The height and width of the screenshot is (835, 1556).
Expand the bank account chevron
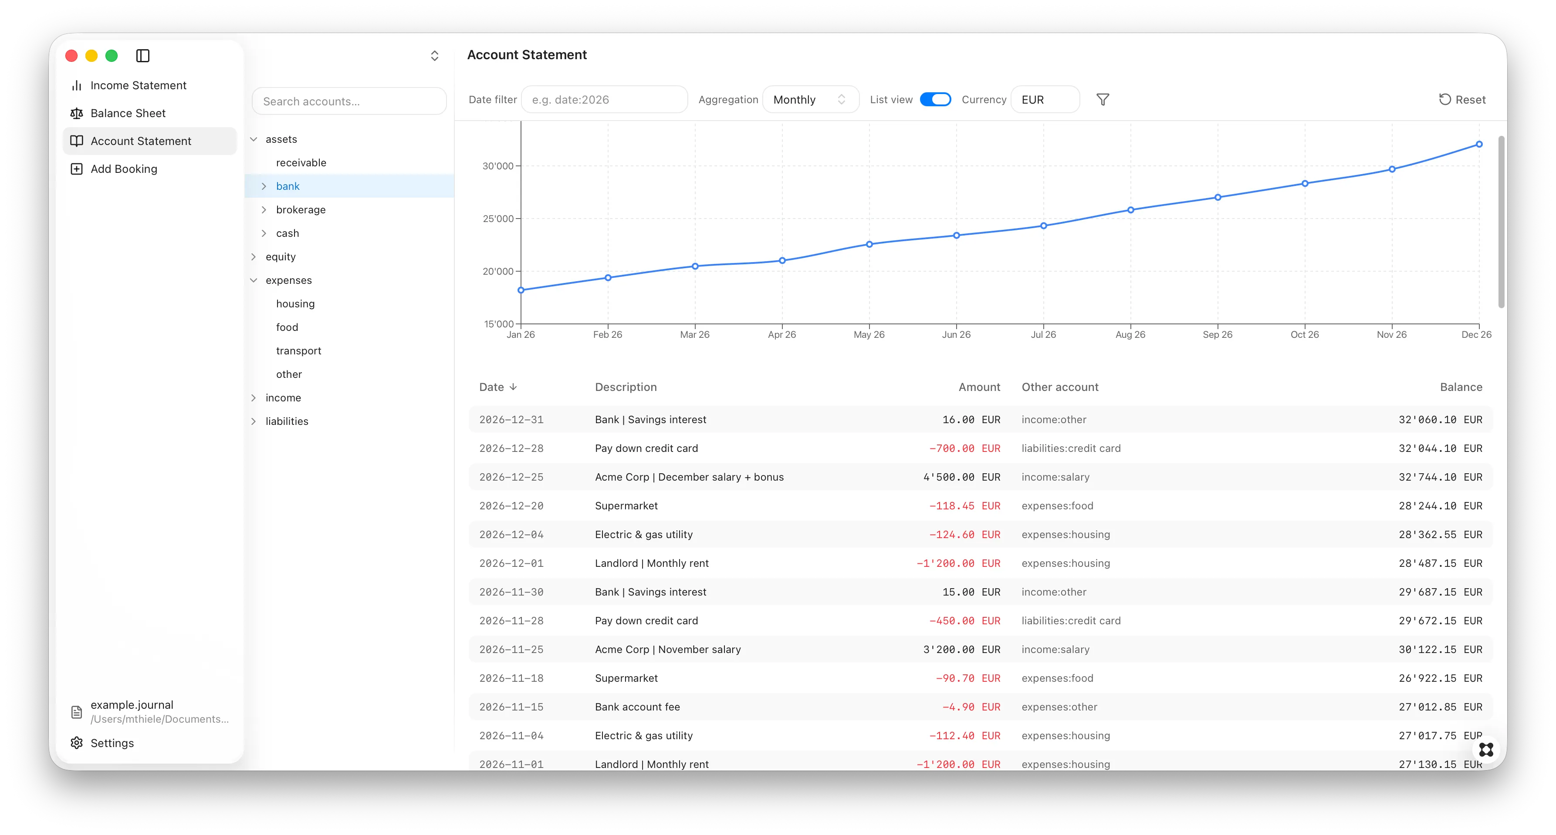tap(264, 186)
